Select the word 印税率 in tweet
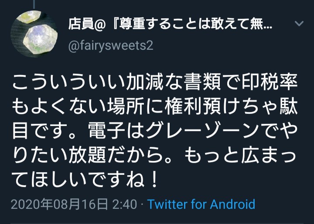 tap(270, 82)
